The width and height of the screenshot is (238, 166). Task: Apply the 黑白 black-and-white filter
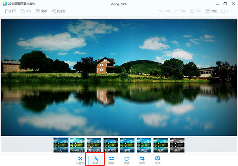[x=177, y=145]
